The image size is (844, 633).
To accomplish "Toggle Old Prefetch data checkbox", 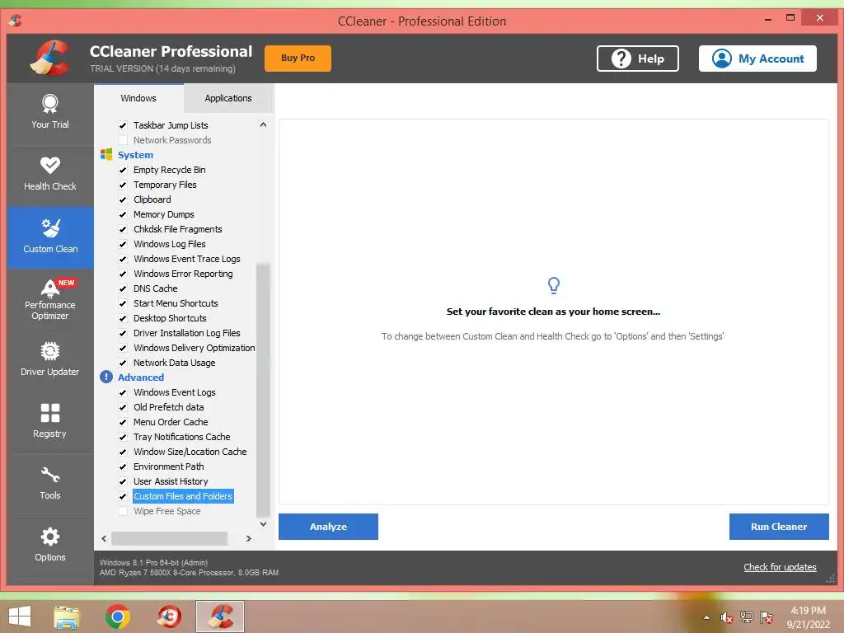I will pos(123,407).
